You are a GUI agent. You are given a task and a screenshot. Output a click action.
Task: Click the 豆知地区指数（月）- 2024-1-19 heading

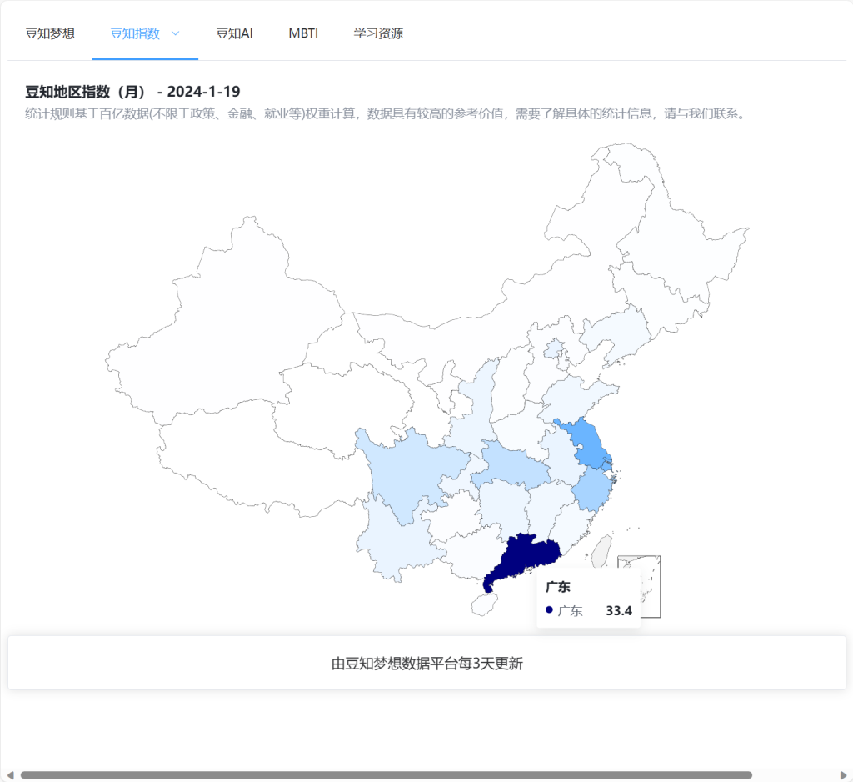132,92
